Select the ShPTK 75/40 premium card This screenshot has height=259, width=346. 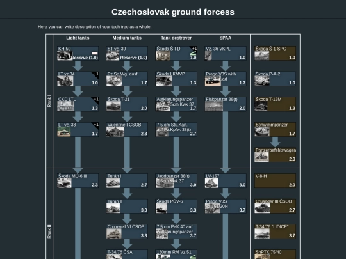[x=275, y=254]
